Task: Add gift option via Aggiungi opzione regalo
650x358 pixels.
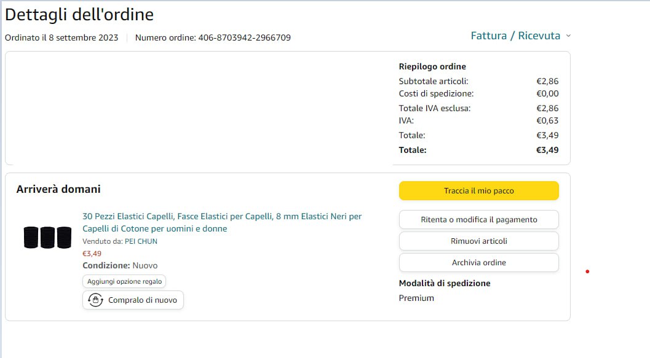Action: [x=124, y=281]
